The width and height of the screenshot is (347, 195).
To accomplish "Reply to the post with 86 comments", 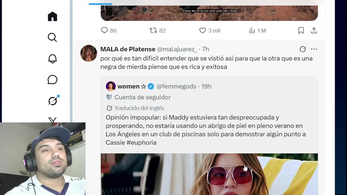I will [x=108, y=31].
